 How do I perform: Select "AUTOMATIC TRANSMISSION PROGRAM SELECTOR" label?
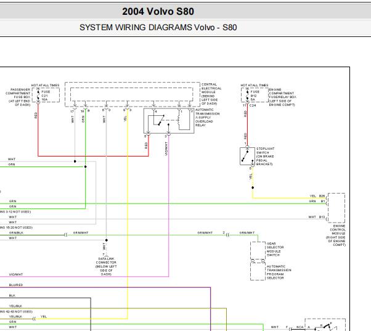[279, 272]
